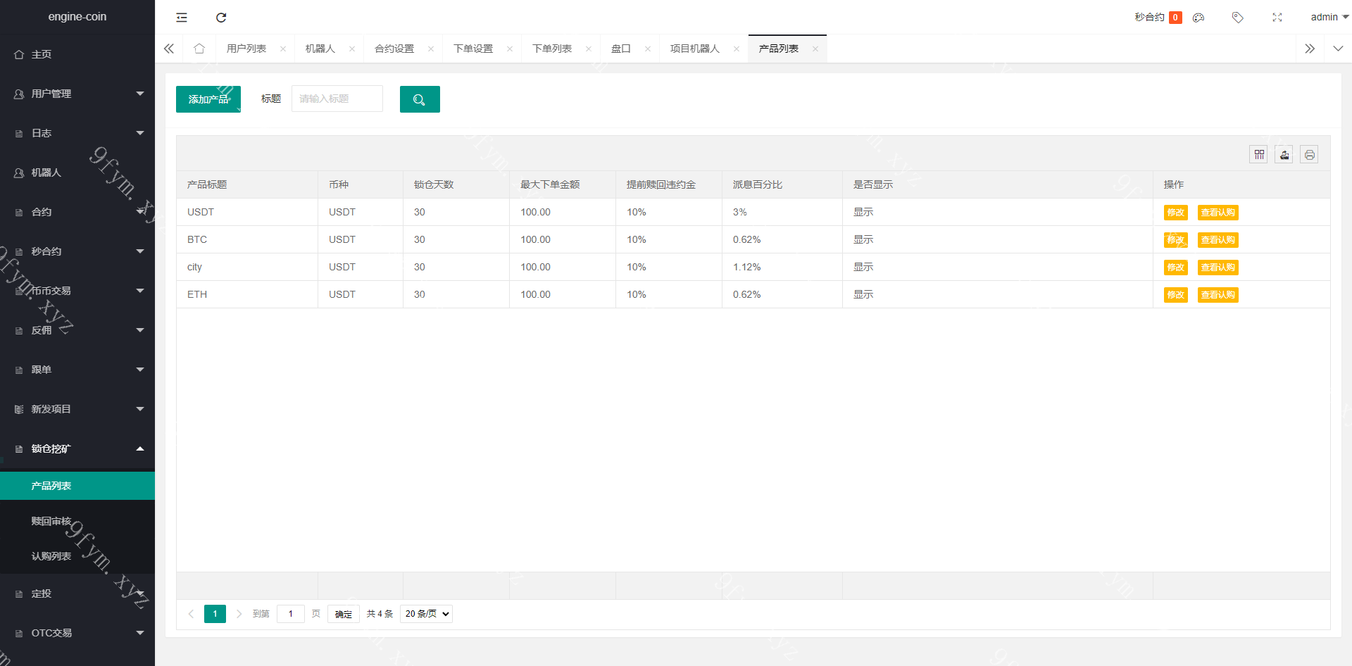Collapse the 锁仓挖矿 sidebar menu
The width and height of the screenshot is (1352, 666).
[x=77, y=448]
